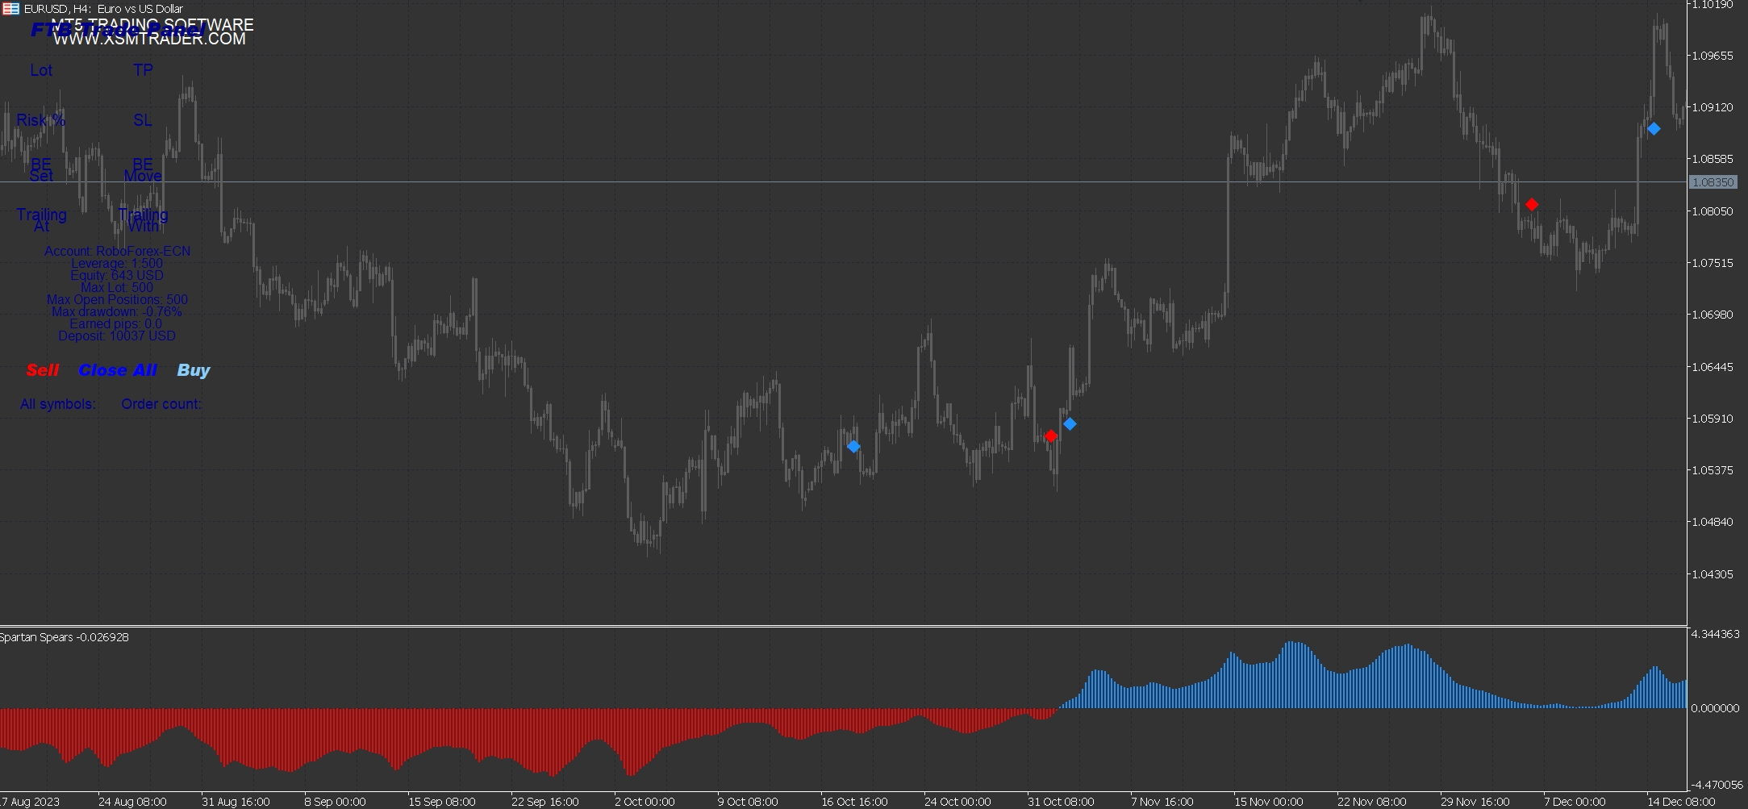Click the '14 Dec 08:00' time axis label
Screen dimensions: 1748x809
coord(1681,802)
